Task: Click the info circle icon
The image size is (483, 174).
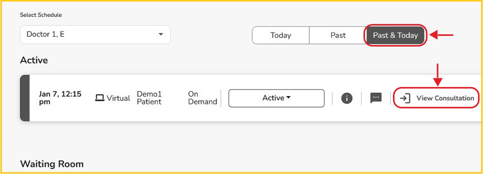Action: click(x=347, y=98)
